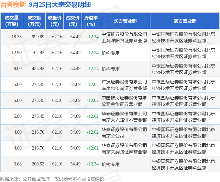The image size is (220, 182).
Task: Click the 9月25日大宗交易明细 title text
Action: (60, 5)
